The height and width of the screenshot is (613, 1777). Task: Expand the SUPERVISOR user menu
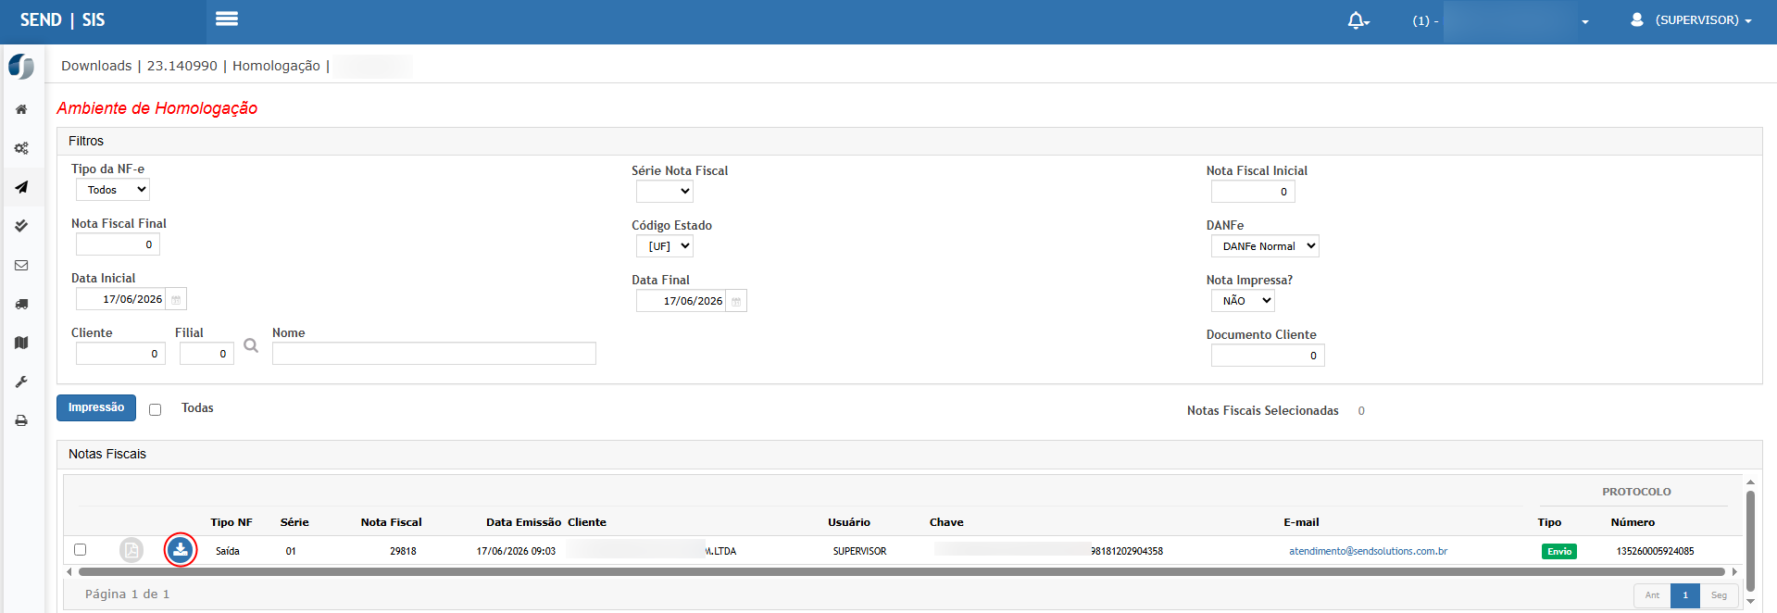point(1703,20)
